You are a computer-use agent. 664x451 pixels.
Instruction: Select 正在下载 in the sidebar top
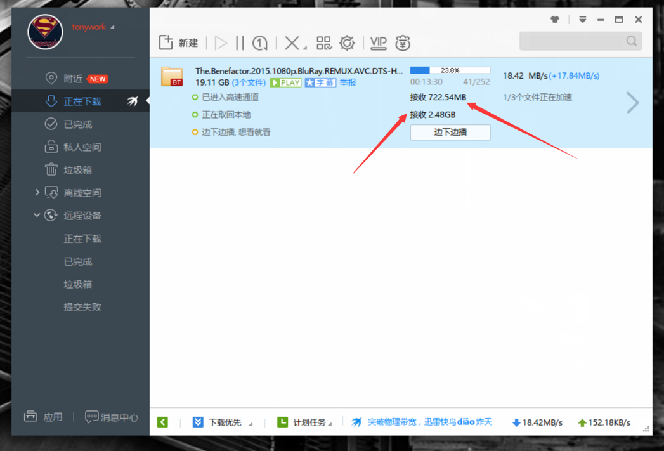(80, 101)
